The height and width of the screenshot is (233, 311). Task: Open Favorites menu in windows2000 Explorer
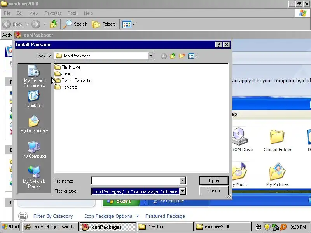click(53, 13)
